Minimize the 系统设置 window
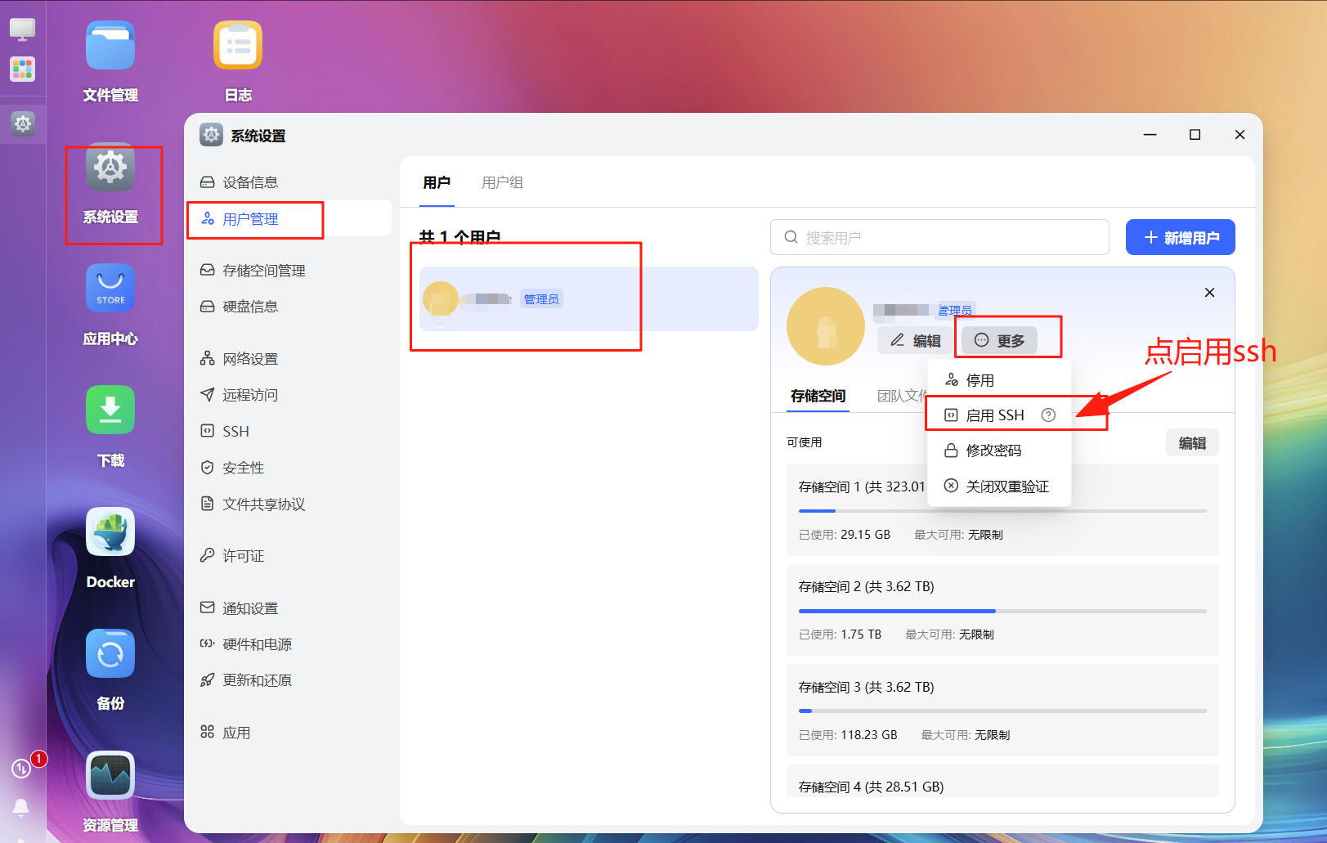 (x=1150, y=135)
